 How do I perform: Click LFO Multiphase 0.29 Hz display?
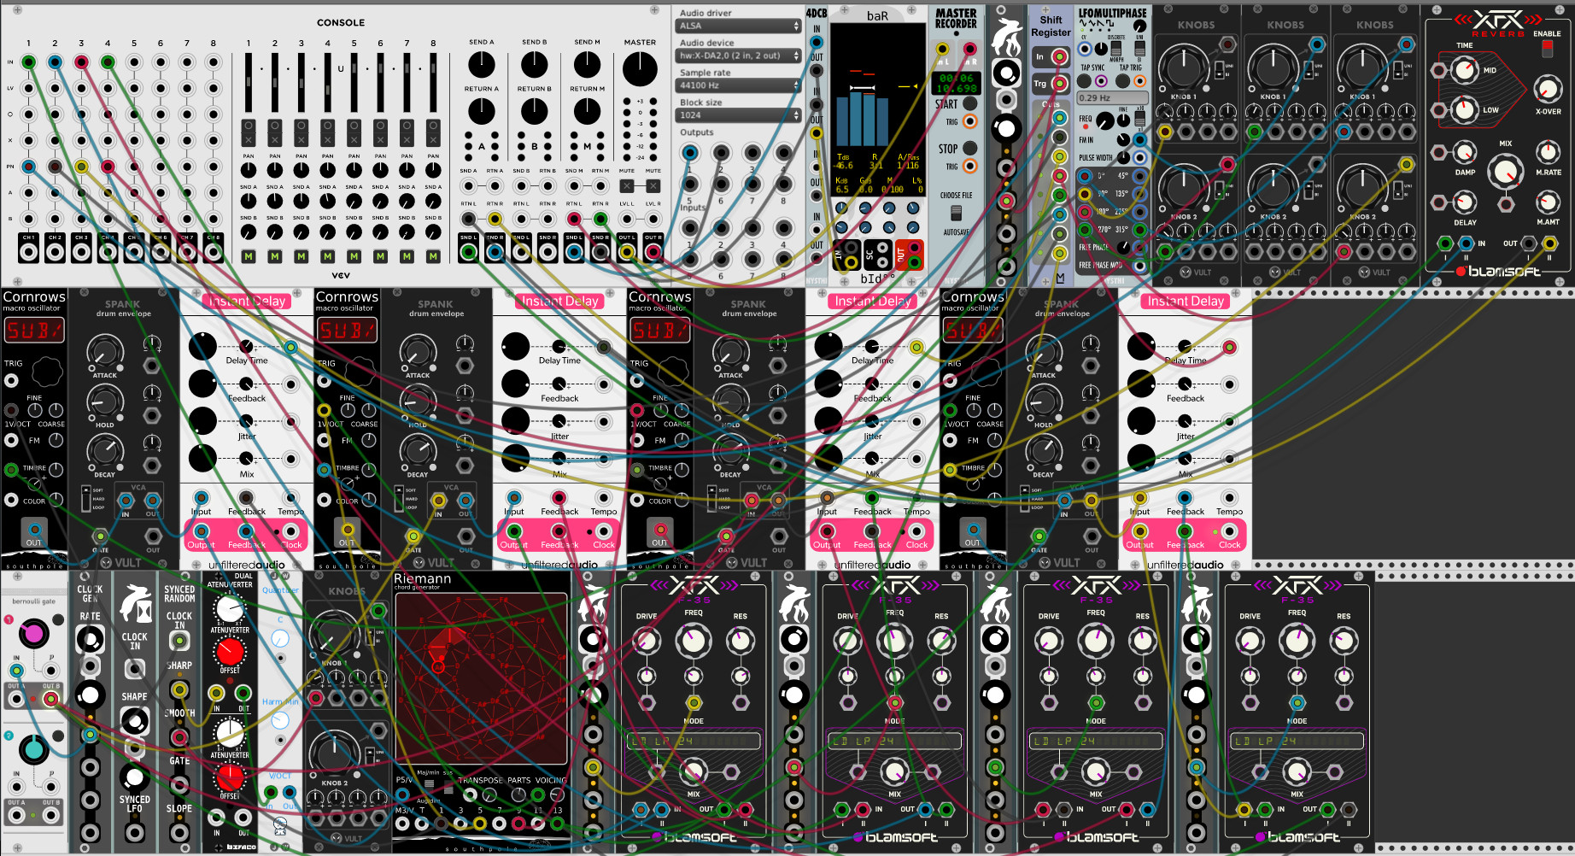[x=1111, y=97]
